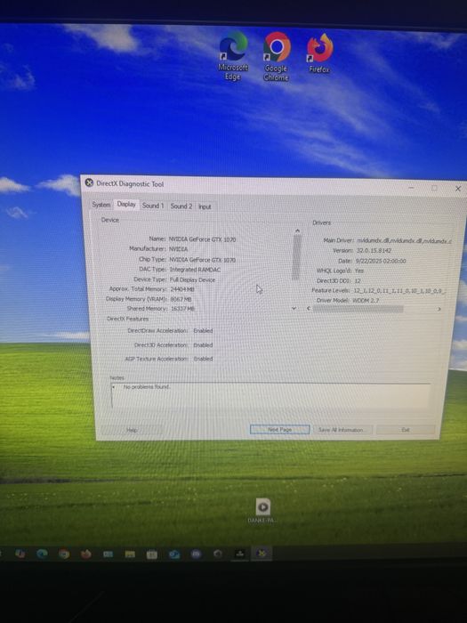Open the Microsoft Edge desktop shortcut
The image size is (467, 623).
coord(233,56)
